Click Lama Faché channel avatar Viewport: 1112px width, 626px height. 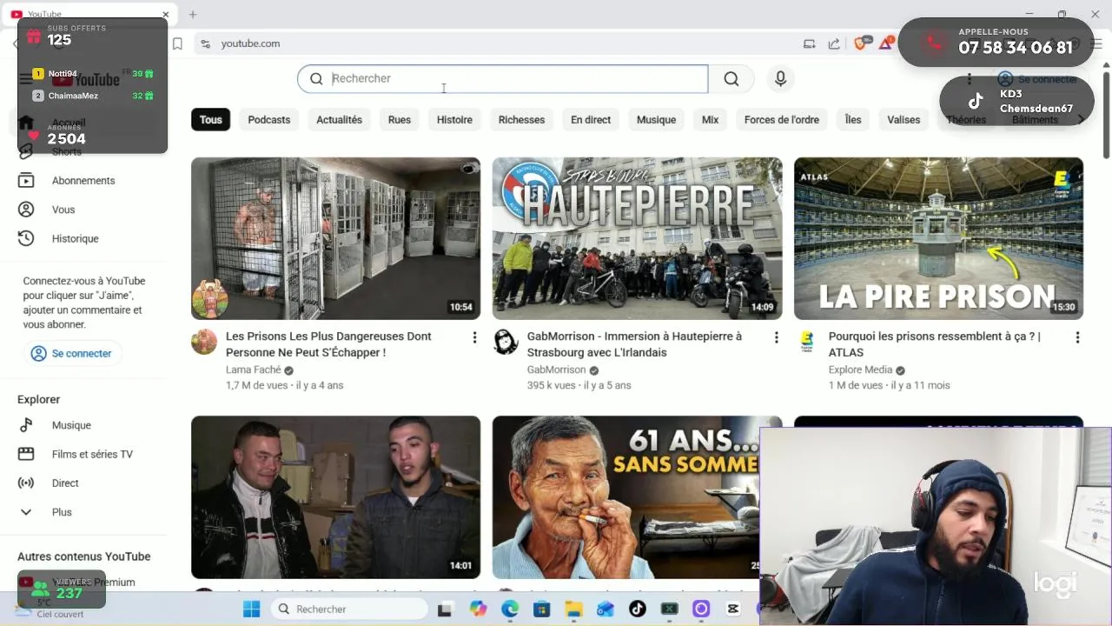tap(204, 342)
